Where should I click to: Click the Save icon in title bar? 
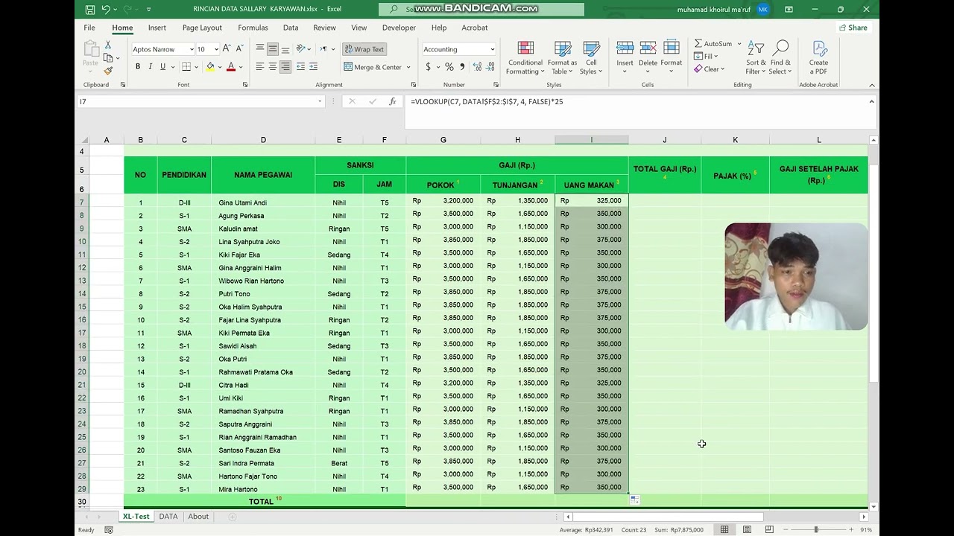coord(89,9)
